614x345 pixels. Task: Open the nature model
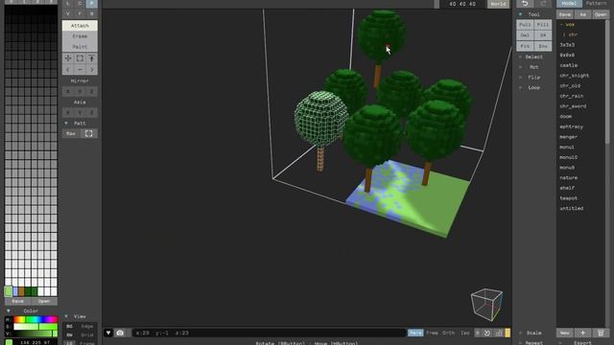(569, 177)
